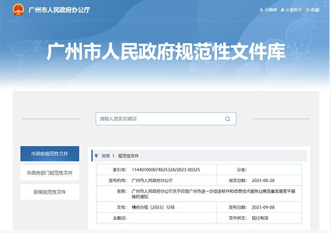
Task: Click the magnifier search icon
Action: [x=228, y=119]
